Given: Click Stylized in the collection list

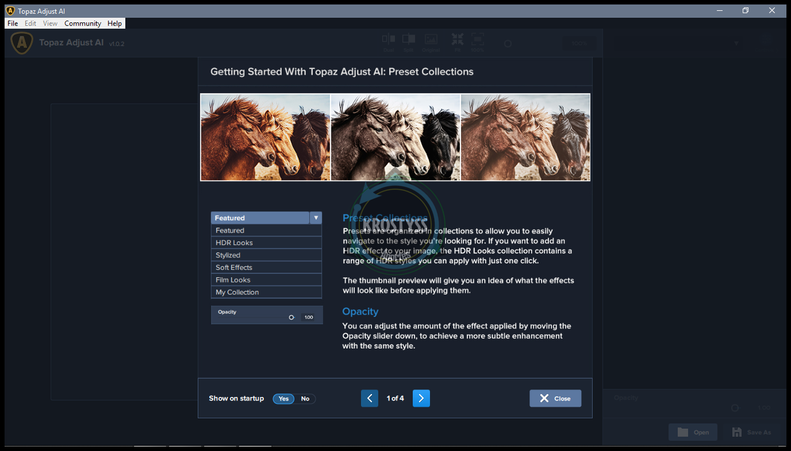Looking at the screenshot, I should 266,255.
